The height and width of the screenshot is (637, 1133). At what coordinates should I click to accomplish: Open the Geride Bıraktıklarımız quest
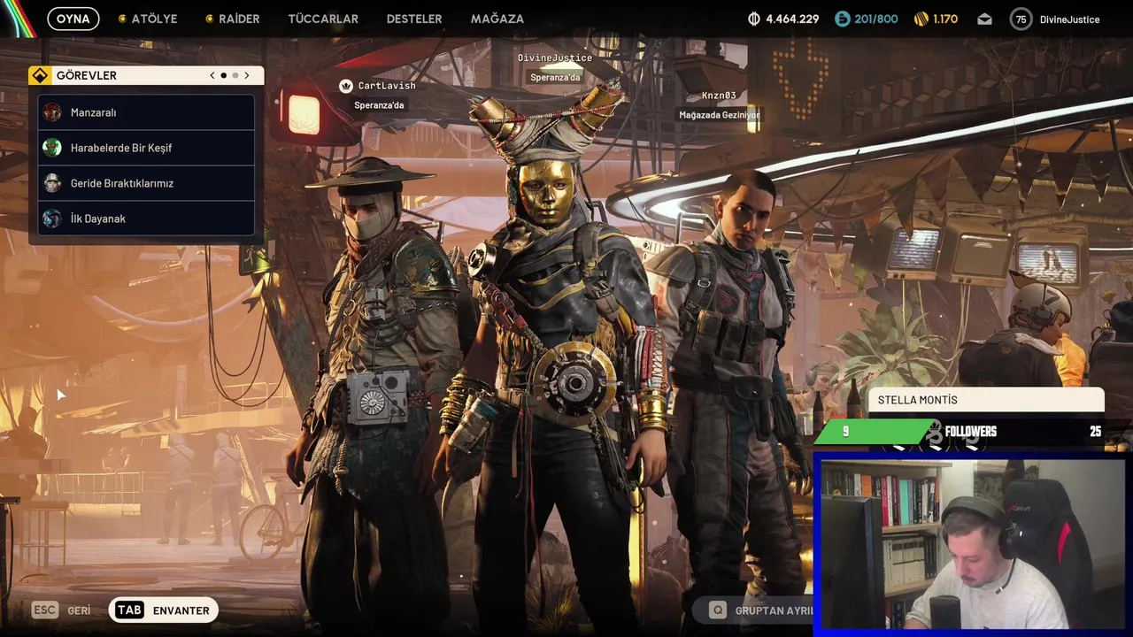pyautogui.click(x=146, y=183)
